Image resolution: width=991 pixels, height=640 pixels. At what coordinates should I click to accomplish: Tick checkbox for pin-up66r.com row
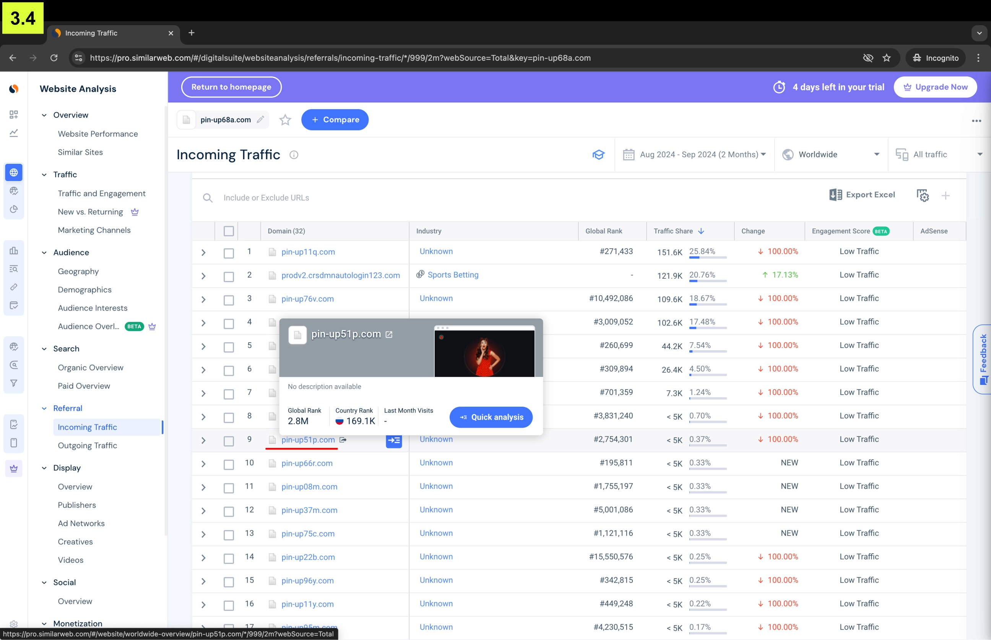228,464
